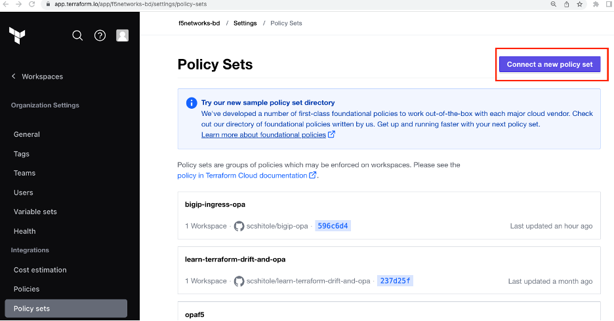Open the user avatar menu
The image size is (614, 321).
tap(122, 35)
